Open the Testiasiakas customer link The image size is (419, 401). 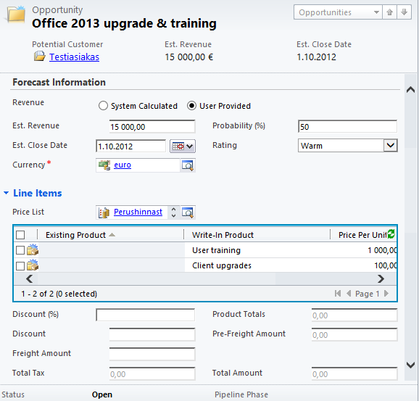pyautogui.click(x=74, y=57)
